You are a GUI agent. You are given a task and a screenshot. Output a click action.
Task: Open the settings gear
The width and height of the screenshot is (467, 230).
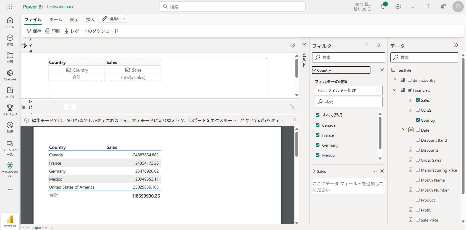tap(398, 7)
